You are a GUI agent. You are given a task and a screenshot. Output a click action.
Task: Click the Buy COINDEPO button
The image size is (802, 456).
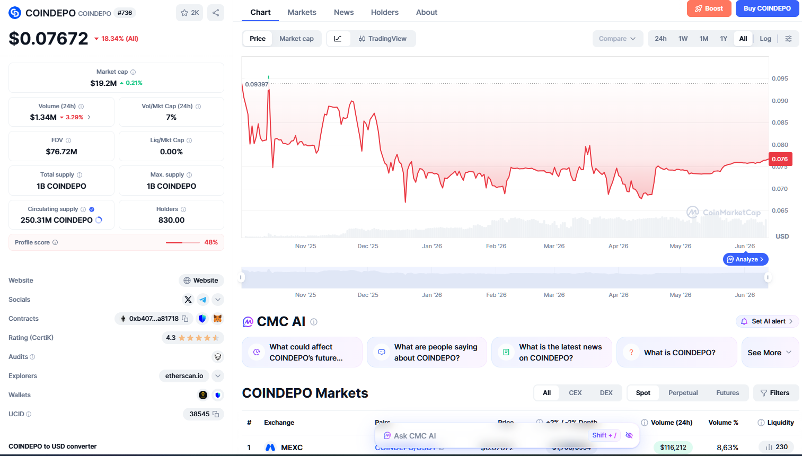point(767,8)
